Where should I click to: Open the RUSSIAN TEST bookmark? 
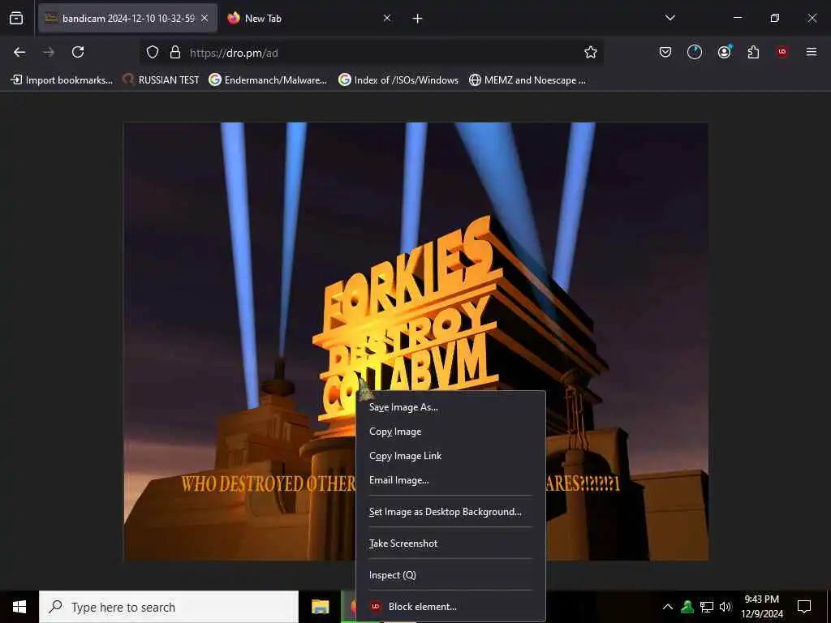(161, 80)
